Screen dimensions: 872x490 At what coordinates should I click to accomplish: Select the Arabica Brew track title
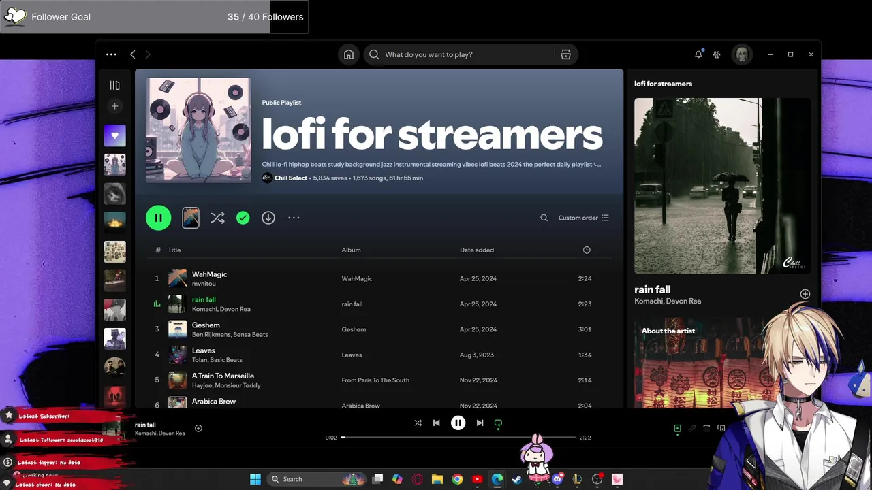click(214, 402)
